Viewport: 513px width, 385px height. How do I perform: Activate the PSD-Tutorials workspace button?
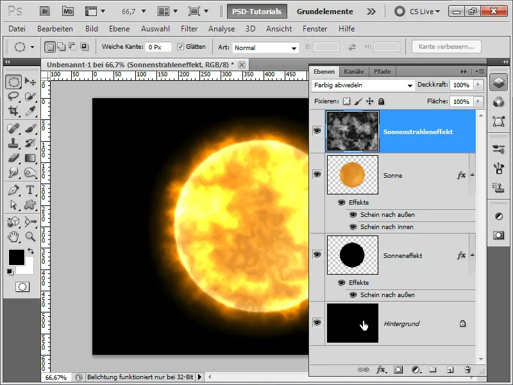pos(257,12)
